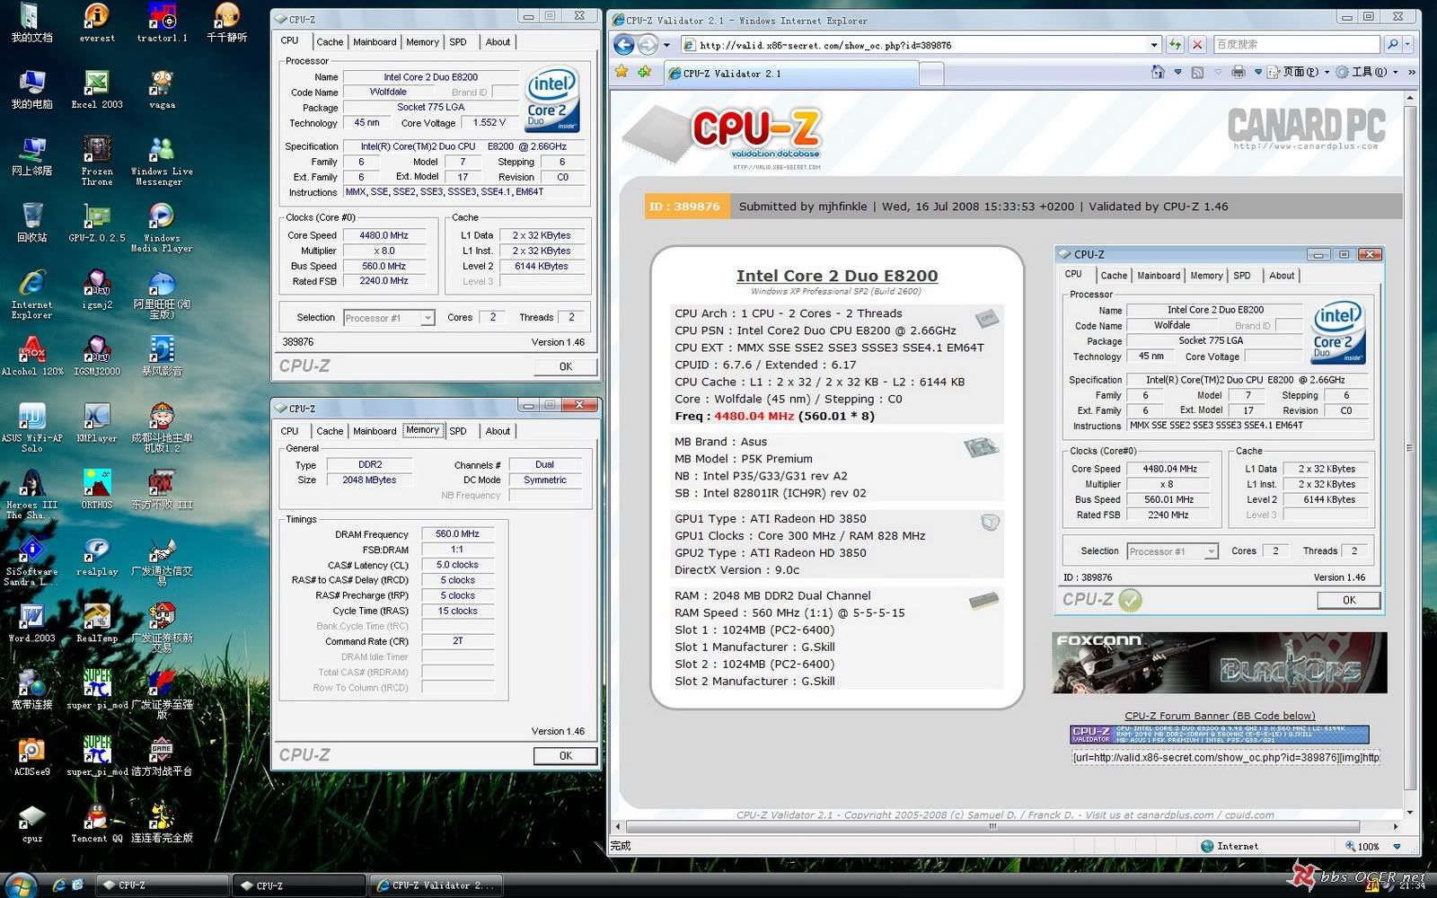Click the BB code URL text field
1437x898 pixels.
(x=1225, y=757)
